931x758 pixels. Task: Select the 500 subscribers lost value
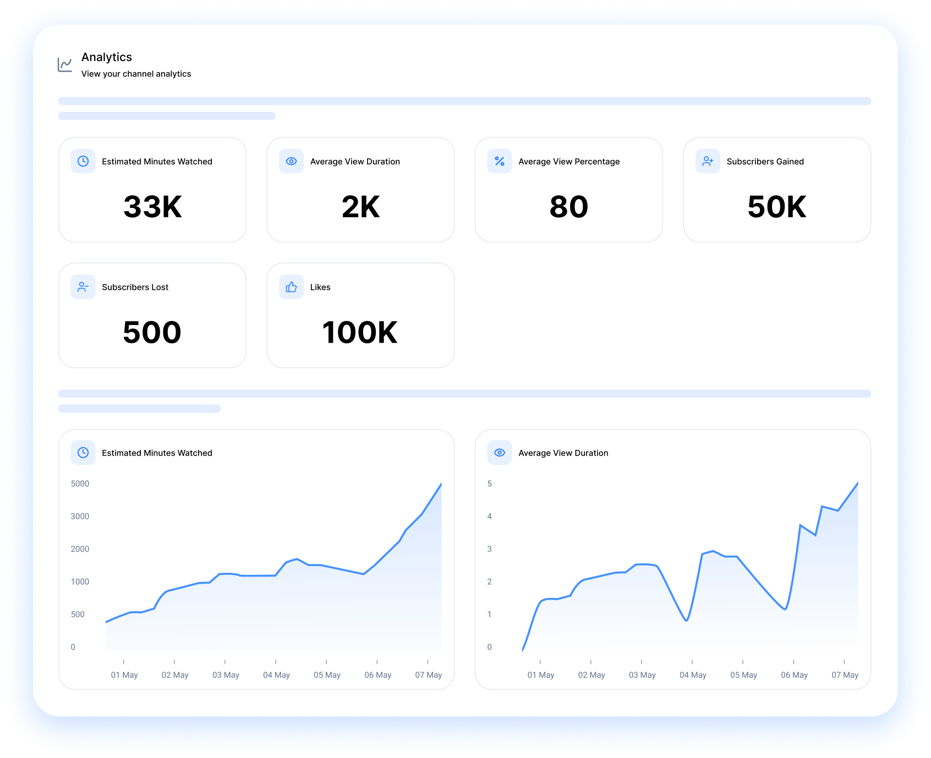pyautogui.click(x=152, y=332)
